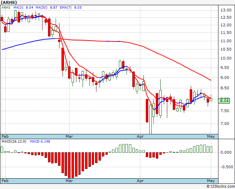This screenshot has height=189, width=235.
Task: Click the 11.00 price axis label
Action: (226, 41)
